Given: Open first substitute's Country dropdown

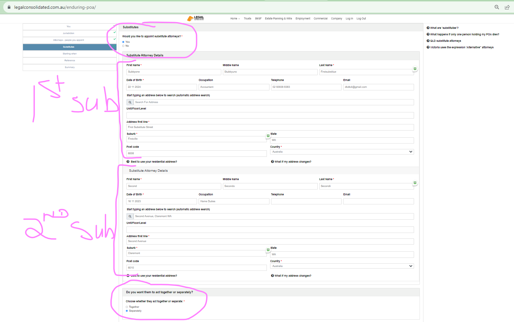Looking at the screenshot, I should pos(342,152).
